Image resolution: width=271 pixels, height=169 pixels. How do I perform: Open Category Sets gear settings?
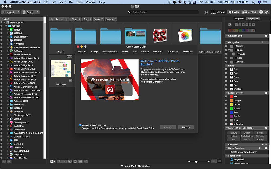[266, 36]
